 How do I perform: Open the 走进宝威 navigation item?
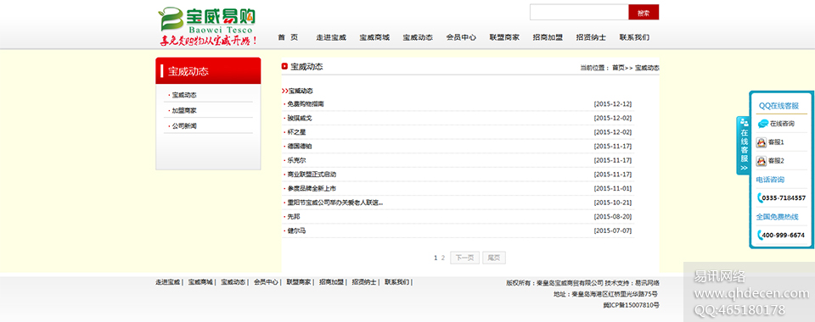pos(331,37)
